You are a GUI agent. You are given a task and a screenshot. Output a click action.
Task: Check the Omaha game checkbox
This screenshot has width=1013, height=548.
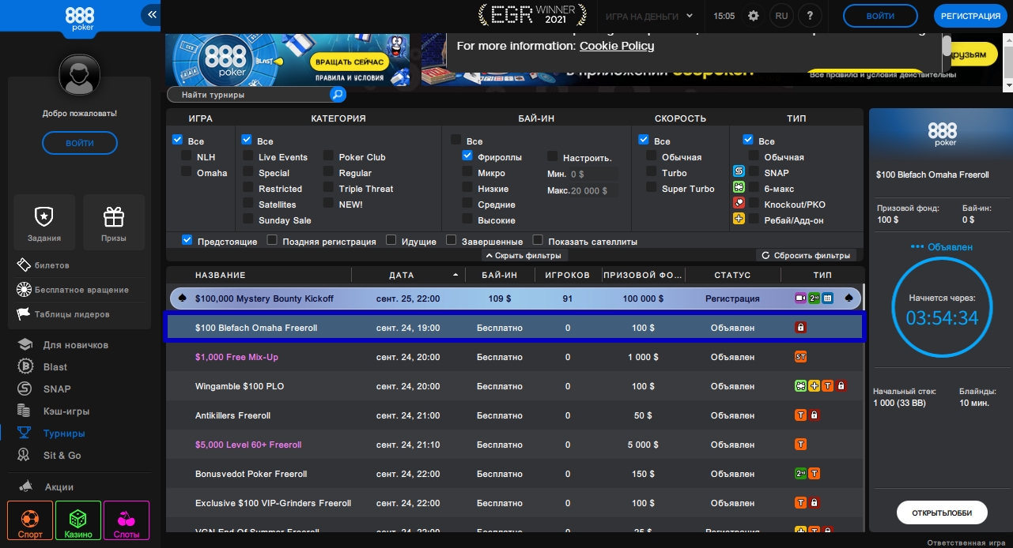coord(187,171)
